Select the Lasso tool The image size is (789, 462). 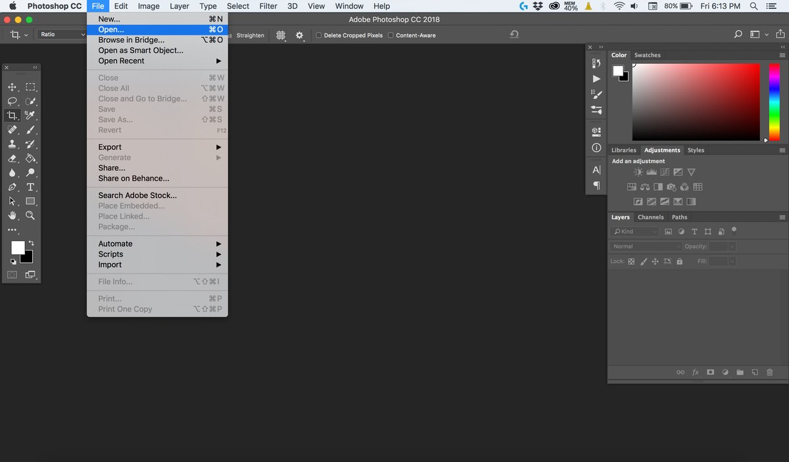click(12, 101)
